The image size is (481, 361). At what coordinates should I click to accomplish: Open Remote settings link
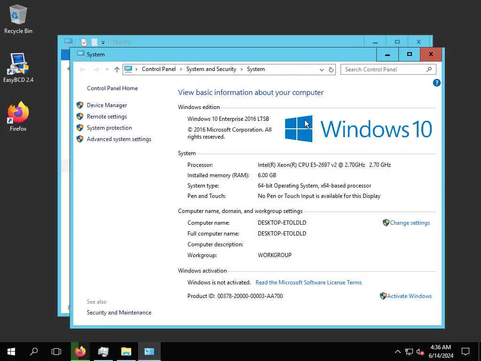[107, 117]
